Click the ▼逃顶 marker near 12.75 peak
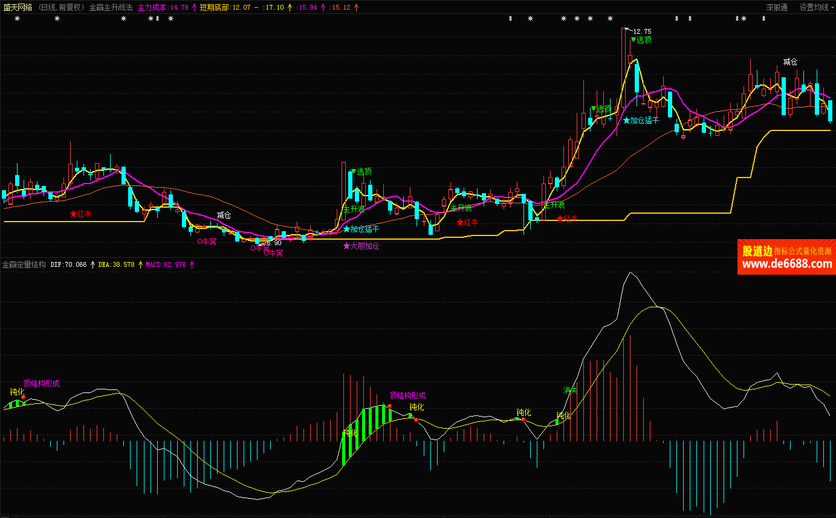 pos(641,40)
